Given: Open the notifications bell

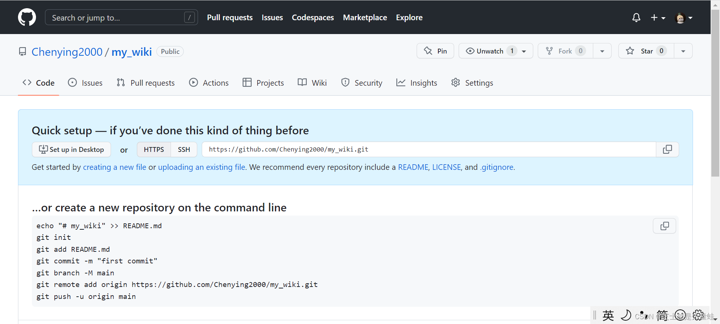Looking at the screenshot, I should click(636, 18).
